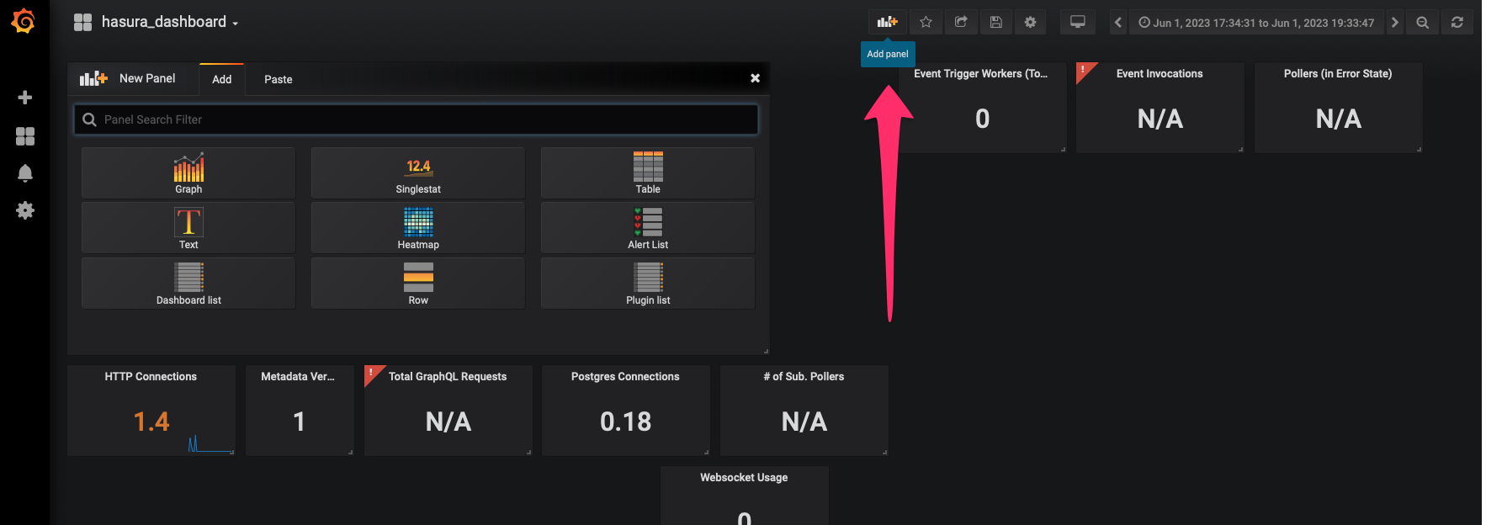Open the Grafana logo home menu

(24, 21)
